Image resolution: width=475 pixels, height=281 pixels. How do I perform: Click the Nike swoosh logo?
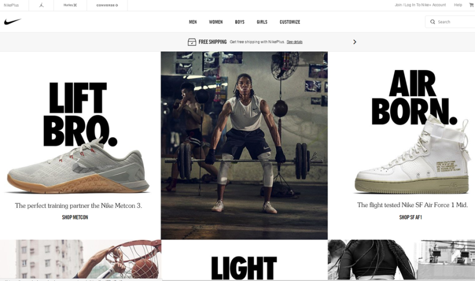[13, 21]
